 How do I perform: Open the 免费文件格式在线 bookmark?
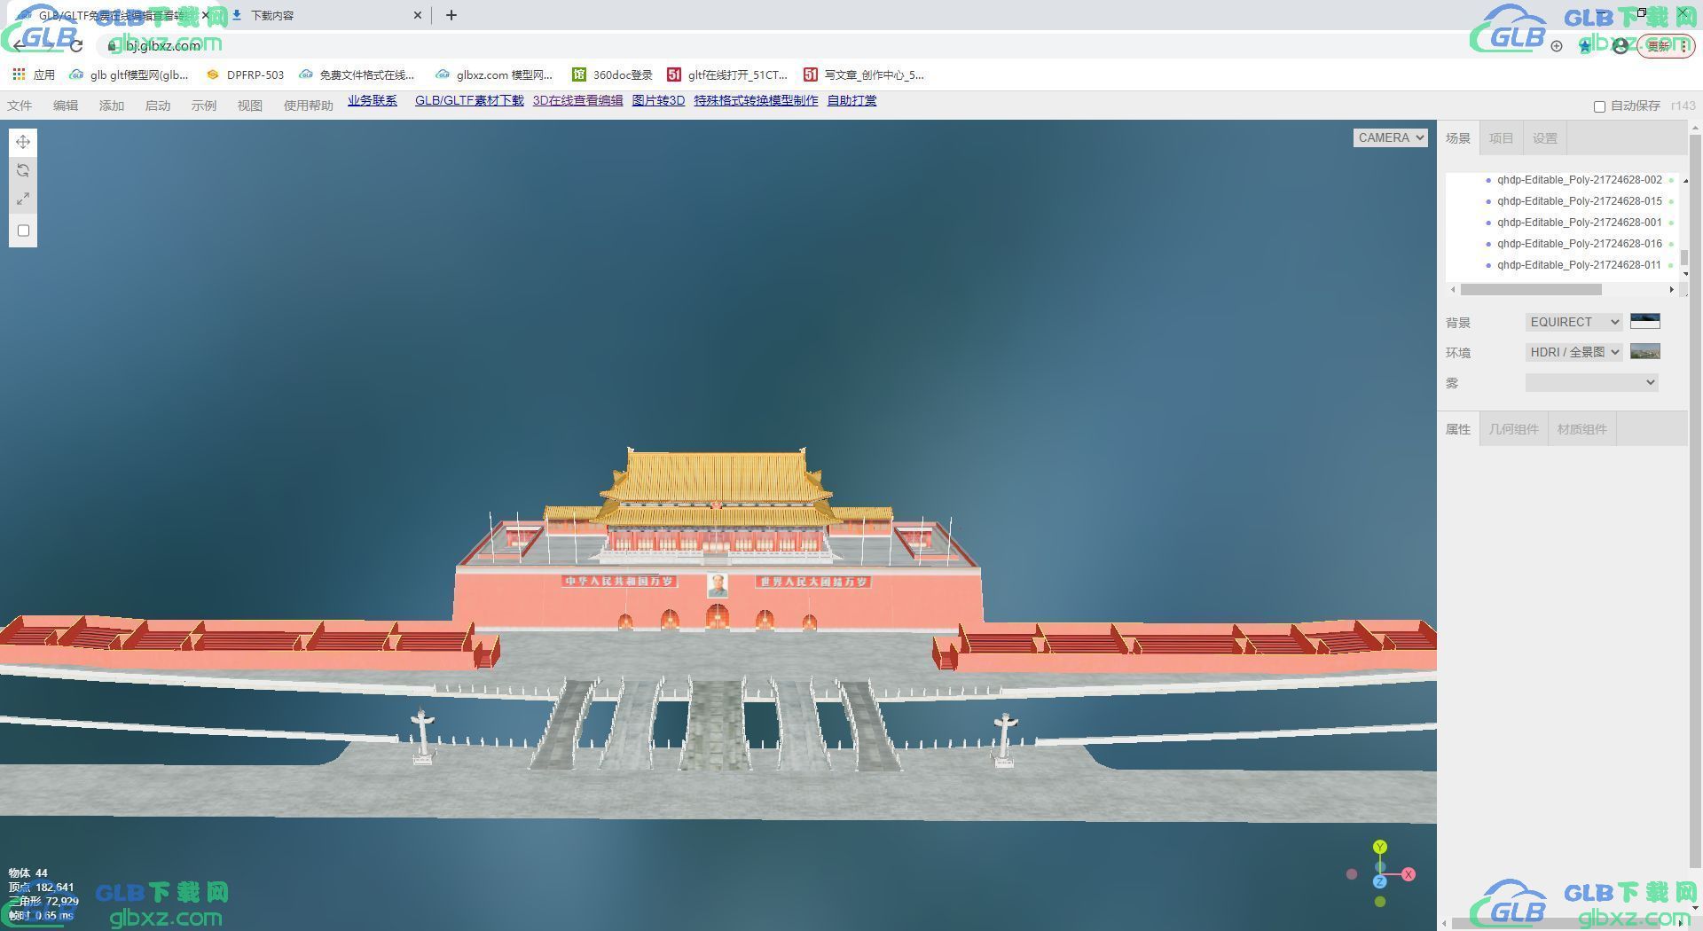[x=357, y=75]
